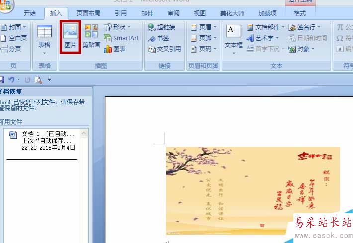The height and width of the screenshot is (243, 353).
Task: Select the inserted greeting card picture
Action: (x=253, y=191)
